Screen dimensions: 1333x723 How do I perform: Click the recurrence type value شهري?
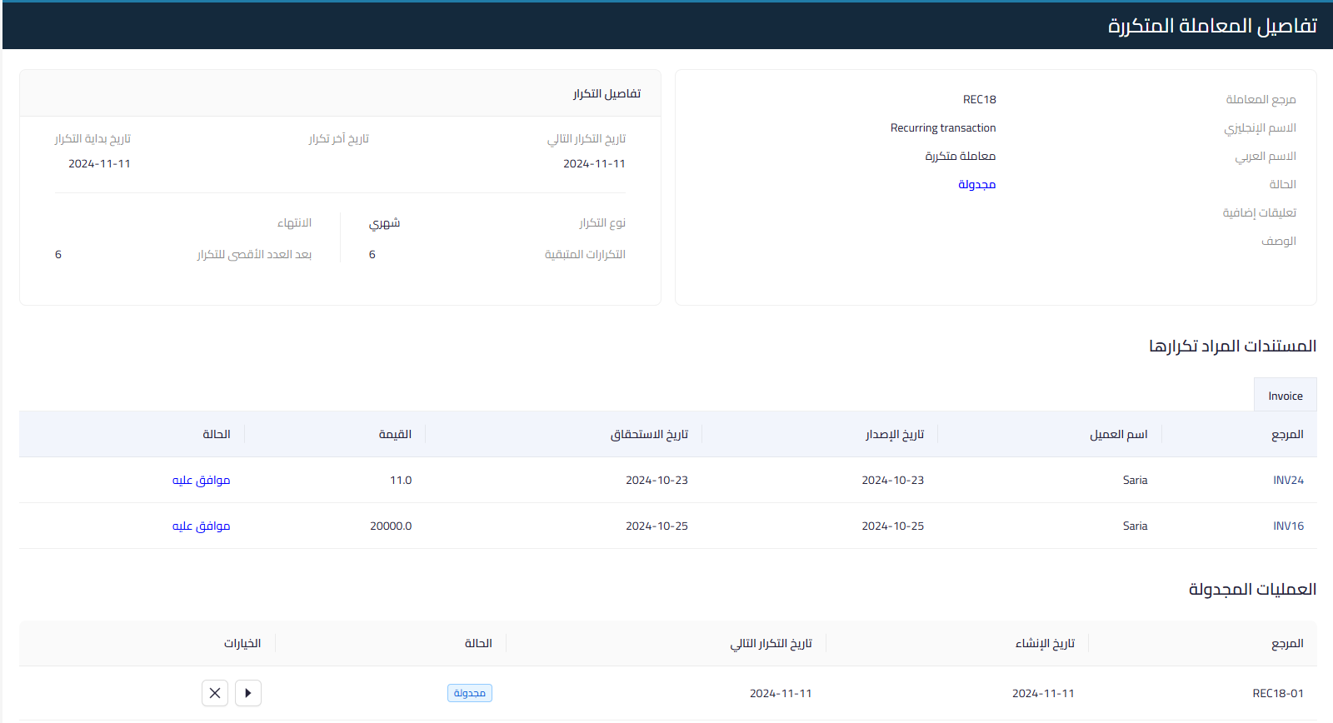tap(384, 222)
